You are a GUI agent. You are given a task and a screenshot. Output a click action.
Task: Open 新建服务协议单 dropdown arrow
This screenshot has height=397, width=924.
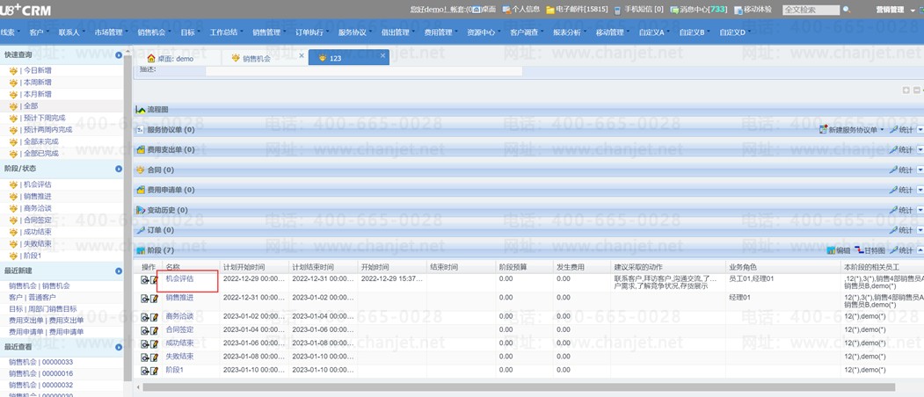coord(882,130)
